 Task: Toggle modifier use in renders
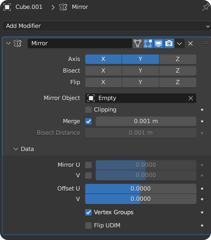pos(169,43)
